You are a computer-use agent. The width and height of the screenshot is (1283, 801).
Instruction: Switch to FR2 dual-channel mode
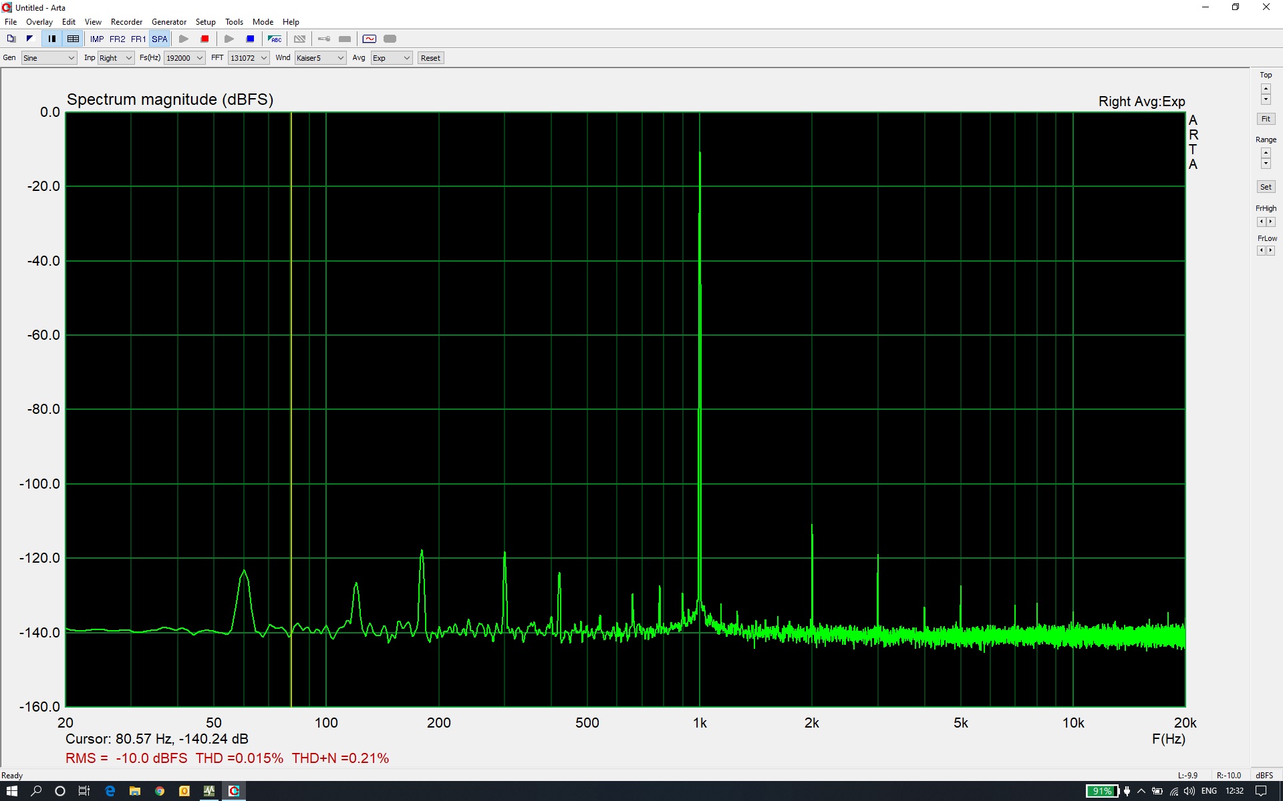(117, 39)
